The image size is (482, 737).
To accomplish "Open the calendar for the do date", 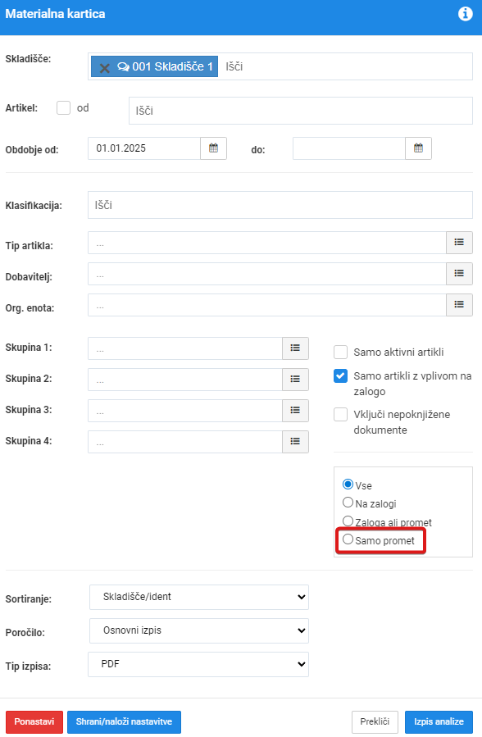I will [x=418, y=148].
